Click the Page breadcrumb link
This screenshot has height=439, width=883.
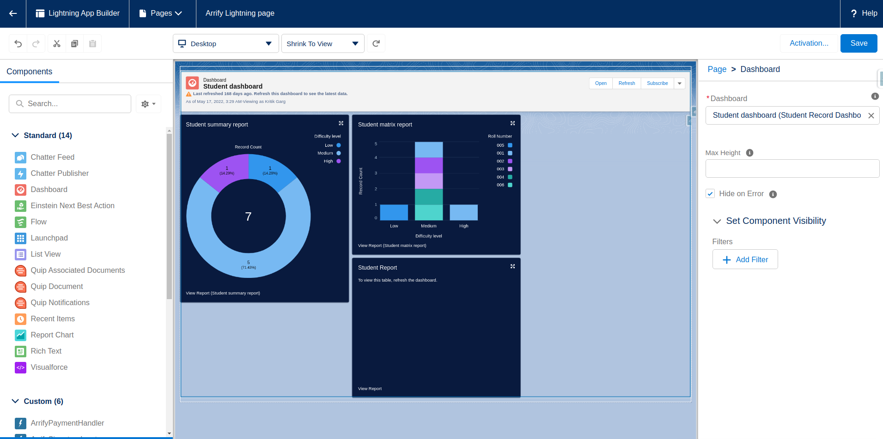click(x=717, y=69)
